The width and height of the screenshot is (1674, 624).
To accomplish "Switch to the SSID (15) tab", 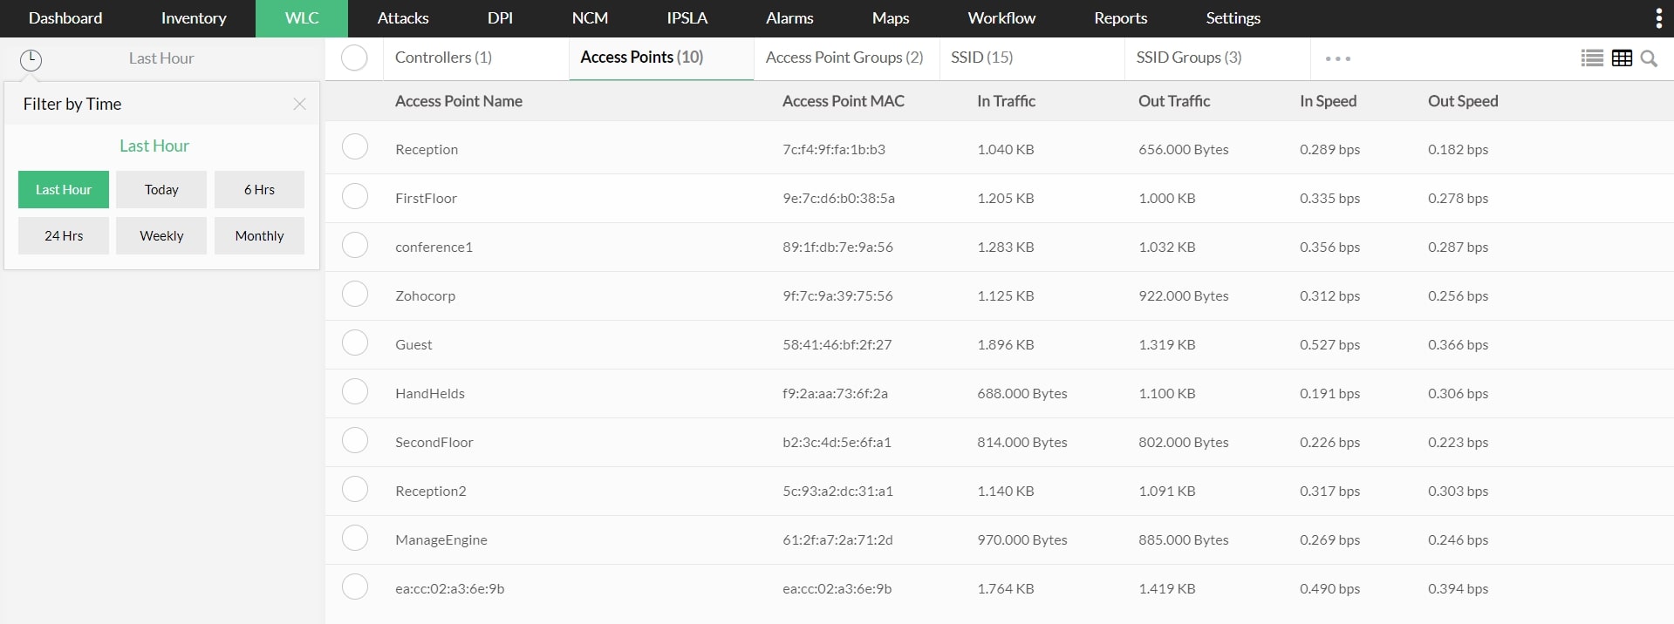I will [x=981, y=58].
